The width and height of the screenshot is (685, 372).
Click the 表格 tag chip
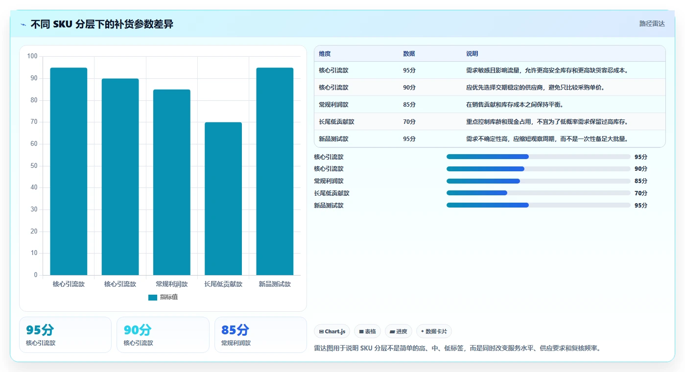pyautogui.click(x=368, y=331)
